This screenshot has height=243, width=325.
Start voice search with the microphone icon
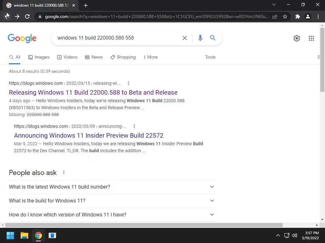click(200, 38)
